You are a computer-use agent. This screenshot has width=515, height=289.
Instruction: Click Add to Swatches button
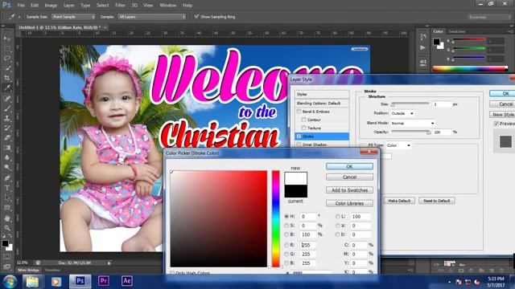(349, 190)
